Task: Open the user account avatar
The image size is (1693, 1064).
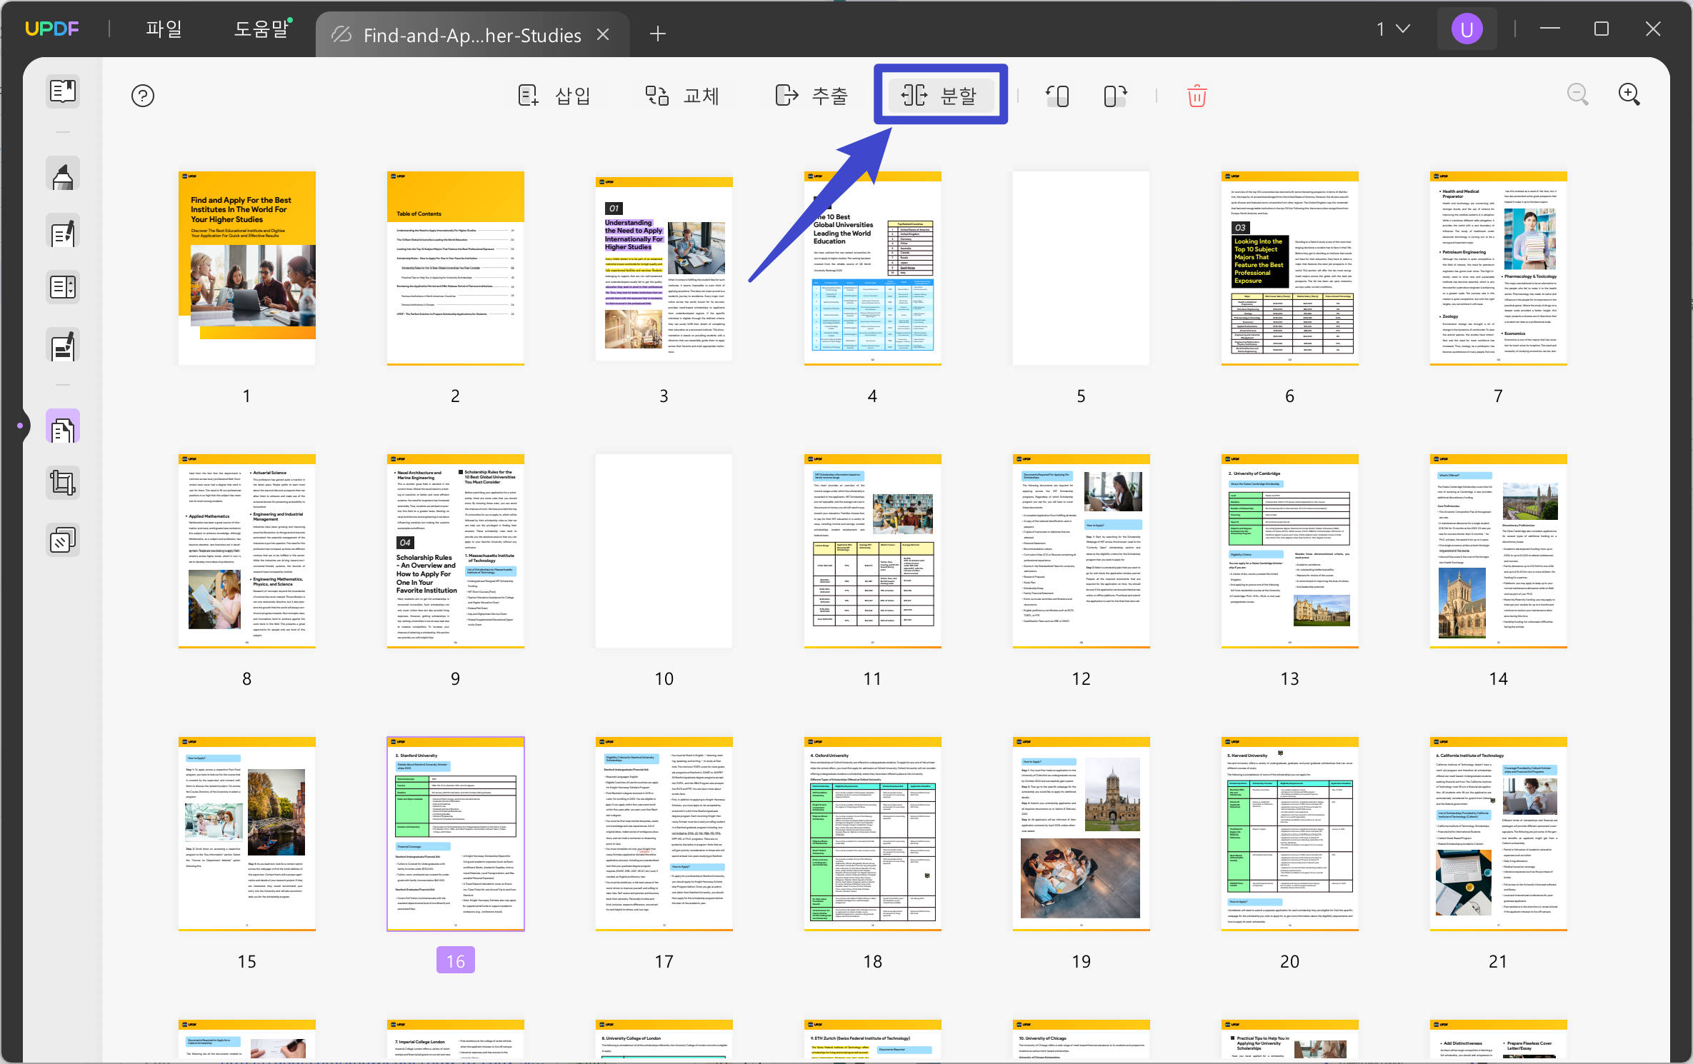Action: tap(1467, 29)
